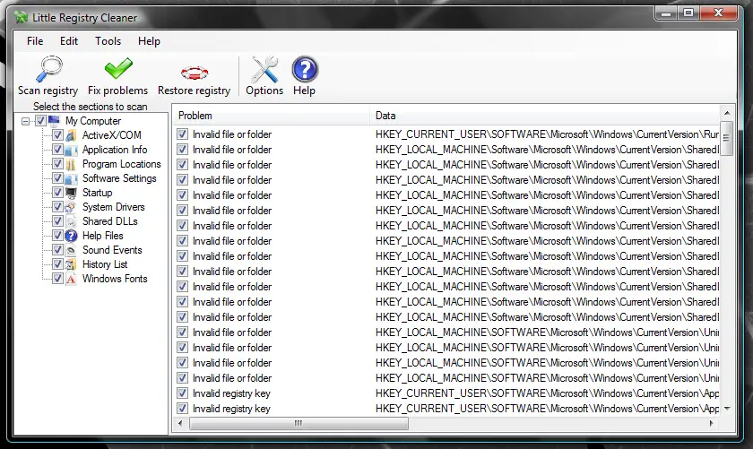Click the Fix problems label

[117, 91]
